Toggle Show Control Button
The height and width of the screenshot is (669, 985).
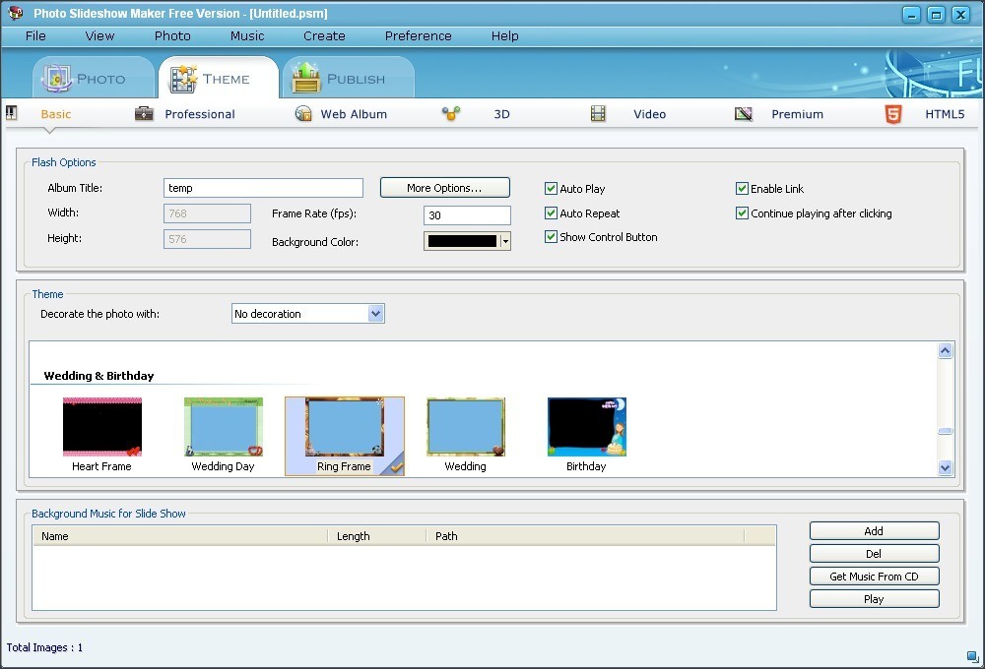point(551,236)
